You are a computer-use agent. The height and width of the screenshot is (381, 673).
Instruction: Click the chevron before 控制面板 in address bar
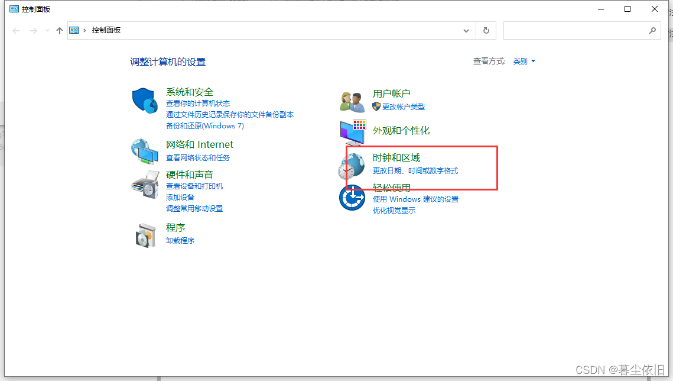coord(84,31)
